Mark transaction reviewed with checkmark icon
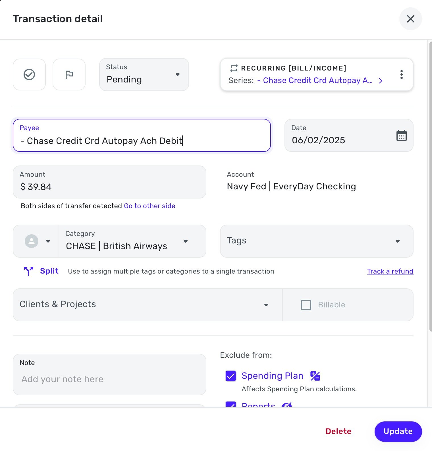This screenshot has height=451, width=432. coord(29,75)
